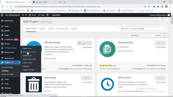Switch to the Recommended tab
The image size is (173, 97).
click(62, 29)
